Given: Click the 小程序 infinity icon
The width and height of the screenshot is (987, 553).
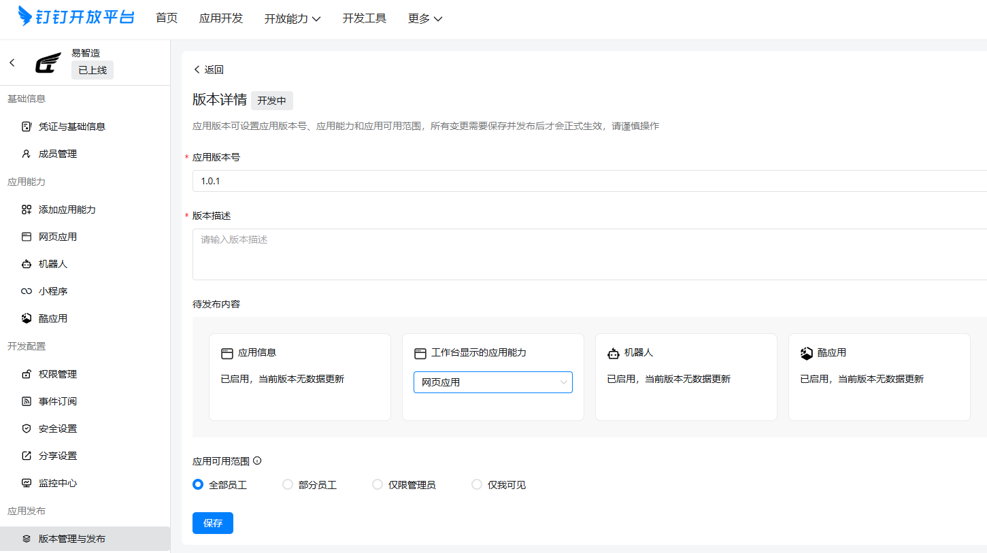Looking at the screenshot, I should (x=27, y=291).
